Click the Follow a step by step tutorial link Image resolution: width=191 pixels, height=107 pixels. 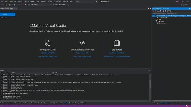(82, 57)
